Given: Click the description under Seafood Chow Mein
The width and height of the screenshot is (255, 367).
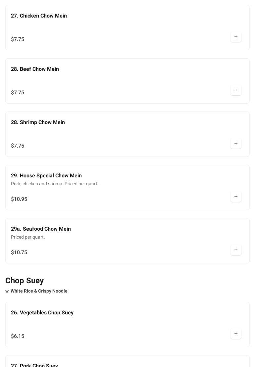Looking at the screenshot, I should point(28,237).
